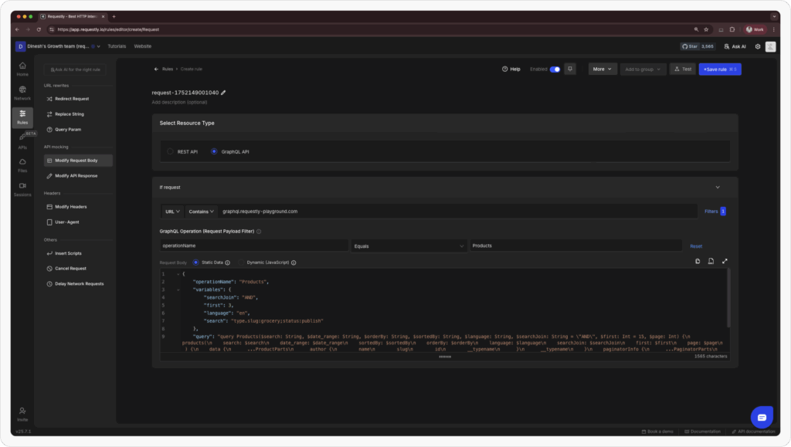Click the pin rule icon
This screenshot has height=447, width=791.
coord(570,69)
